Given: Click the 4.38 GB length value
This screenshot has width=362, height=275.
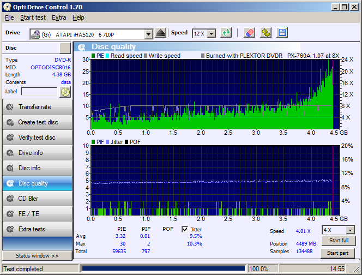Looking at the screenshot, I should coord(62,75).
